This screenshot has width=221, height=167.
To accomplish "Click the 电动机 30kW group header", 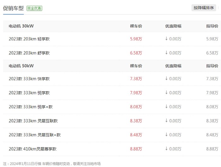I will click(x=21, y=26).
